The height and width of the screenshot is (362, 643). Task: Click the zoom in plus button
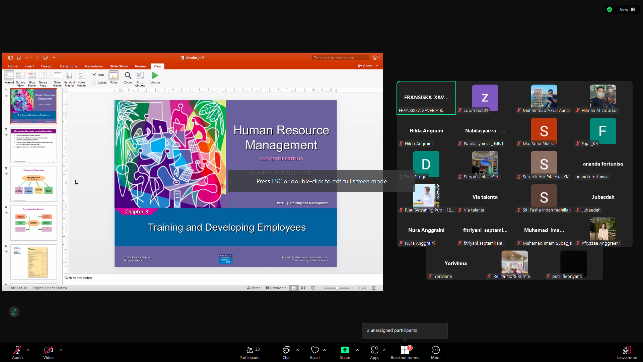point(353,288)
